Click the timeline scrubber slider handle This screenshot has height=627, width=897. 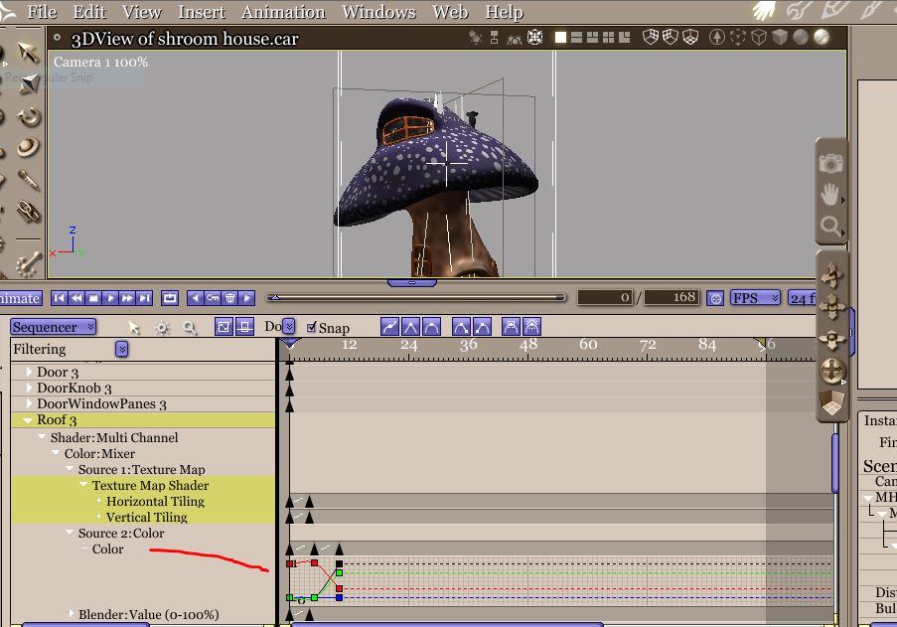(x=275, y=297)
